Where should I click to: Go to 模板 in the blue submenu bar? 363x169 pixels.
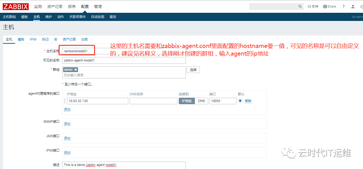click(x=25, y=17)
